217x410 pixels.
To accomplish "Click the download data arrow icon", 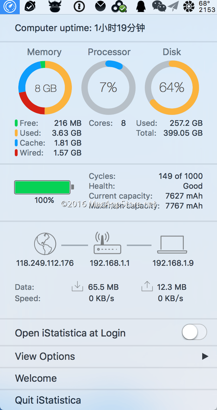I will tap(77, 286).
